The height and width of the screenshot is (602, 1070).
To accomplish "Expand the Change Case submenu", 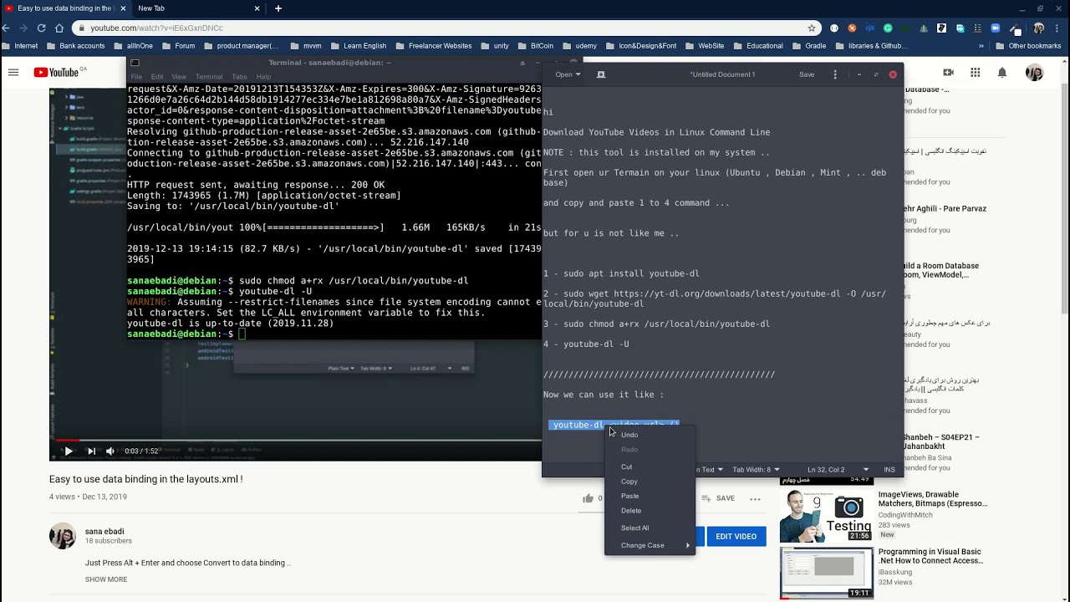I will tap(650, 545).
